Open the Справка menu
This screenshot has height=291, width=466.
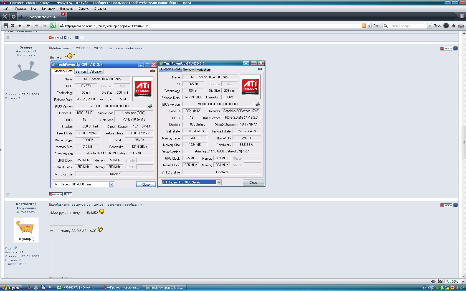click(x=100, y=9)
